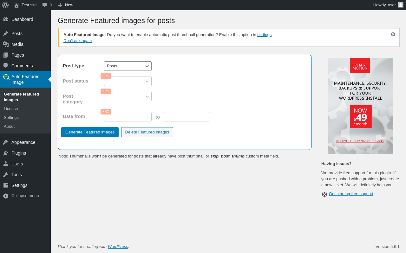Click the WordPress logo icon
The image size is (406, 253).
[x=5, y=5]
